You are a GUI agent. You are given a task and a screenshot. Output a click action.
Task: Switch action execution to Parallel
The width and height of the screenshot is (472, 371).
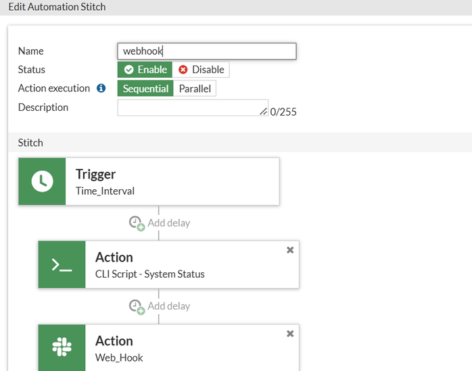[195, 89]
